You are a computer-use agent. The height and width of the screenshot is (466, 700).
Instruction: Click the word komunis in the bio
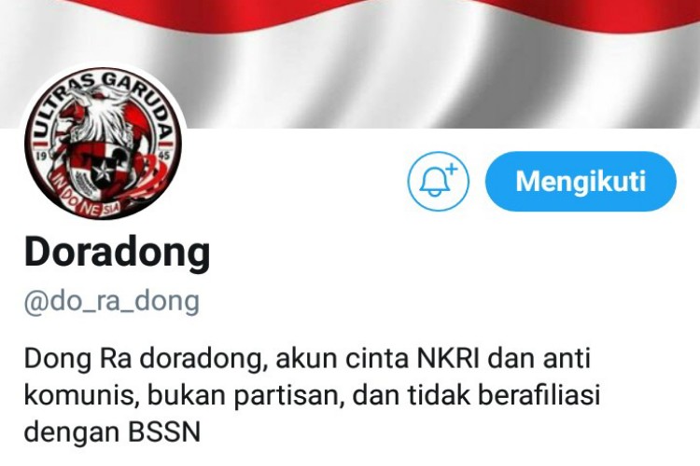[x=79, y=395]
